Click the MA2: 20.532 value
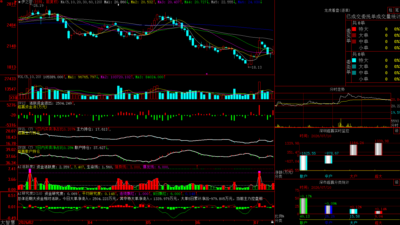The image size is (400, 225). [143, 2]
